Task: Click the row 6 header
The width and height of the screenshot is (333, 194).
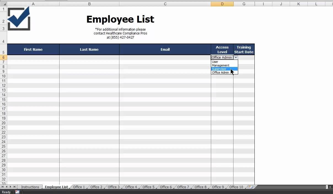Action: (3, 57)
